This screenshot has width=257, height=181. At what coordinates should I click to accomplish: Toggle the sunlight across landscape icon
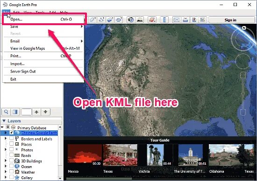coord(140,20)
